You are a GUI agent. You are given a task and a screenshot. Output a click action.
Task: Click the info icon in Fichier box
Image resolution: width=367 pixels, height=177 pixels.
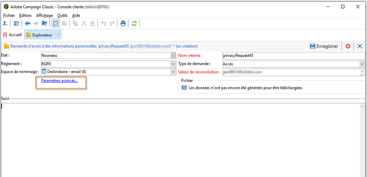point(185,88)
